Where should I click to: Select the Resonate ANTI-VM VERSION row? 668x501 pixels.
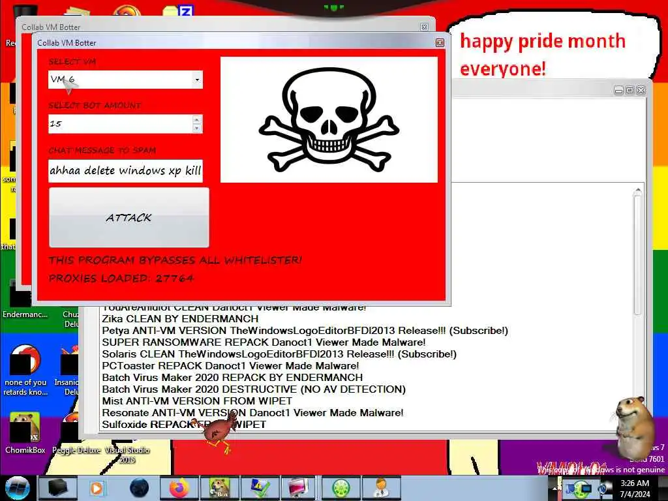[x=252, y=412]
